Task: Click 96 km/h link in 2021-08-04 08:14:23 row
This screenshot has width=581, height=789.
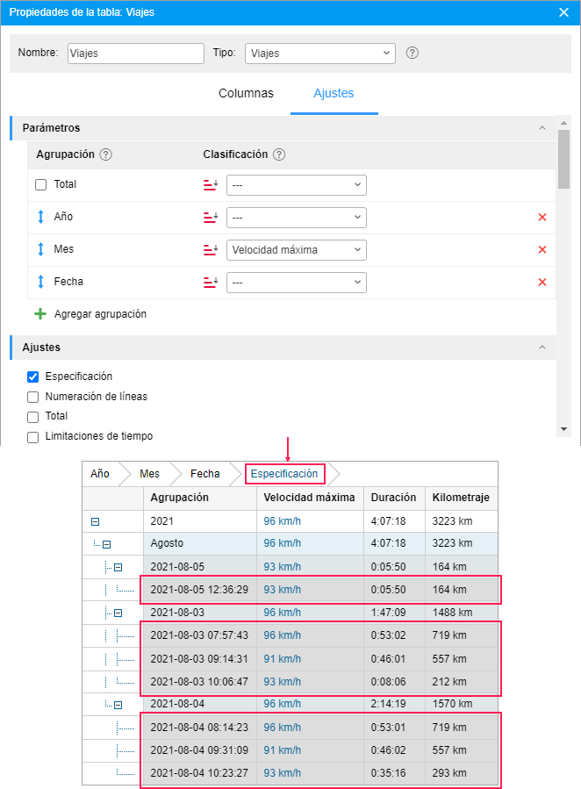Action: tap(283, 727)
